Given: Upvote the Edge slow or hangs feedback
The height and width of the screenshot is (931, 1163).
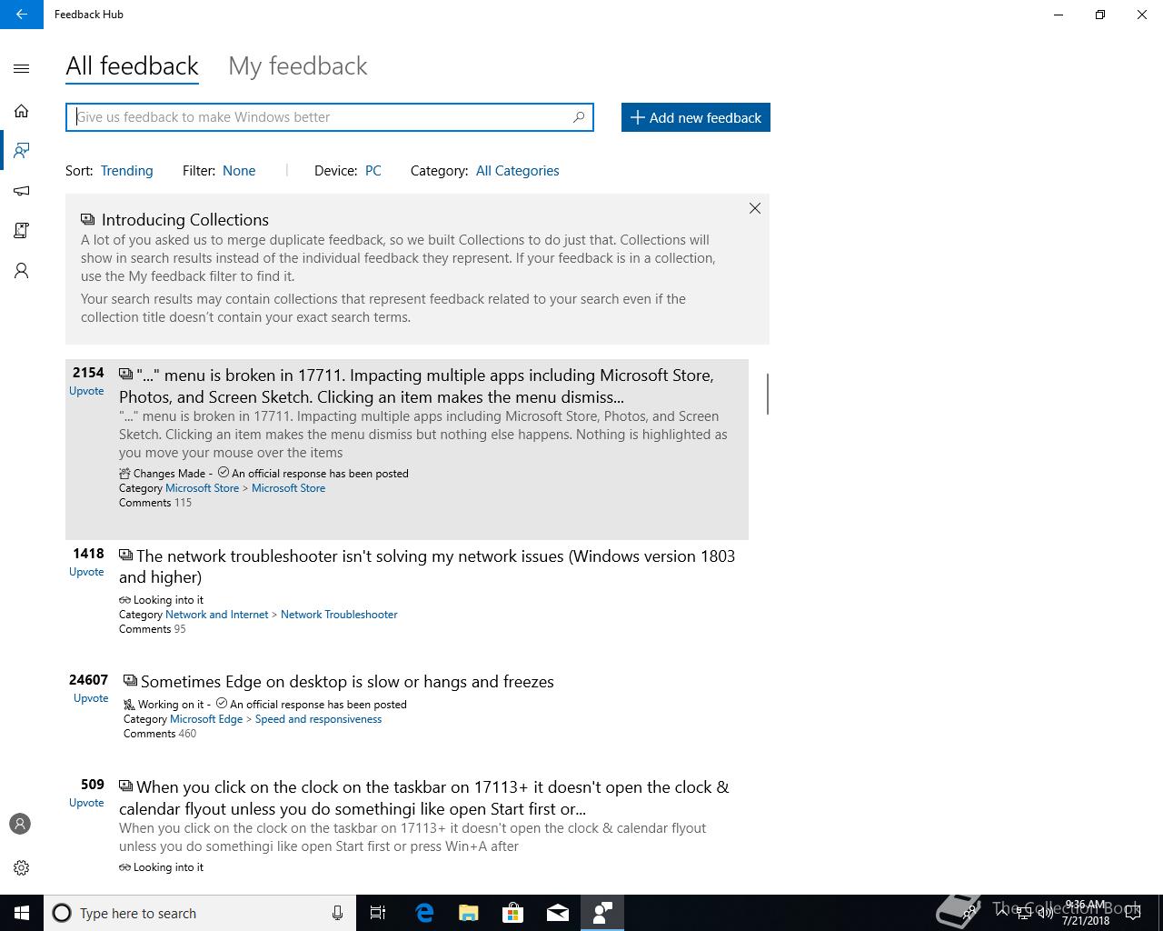Looking at the screenshot, I should click(x=91, y=698).
